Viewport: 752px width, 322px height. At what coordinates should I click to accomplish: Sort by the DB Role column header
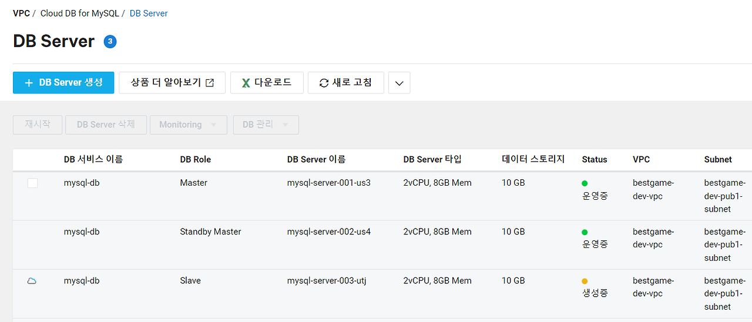[x=196, y=159]
